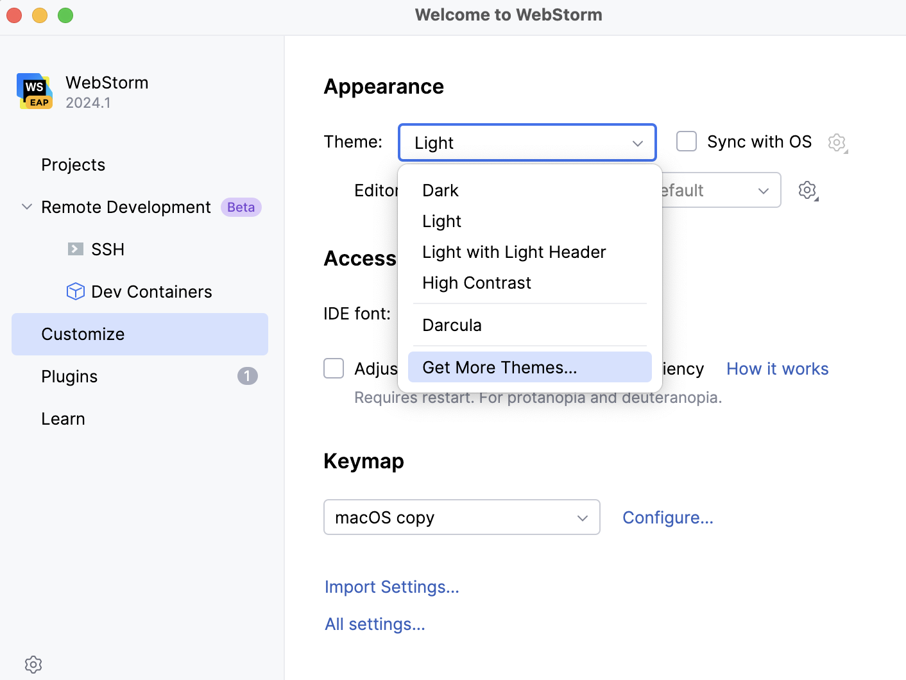
Task: Click the How it works link
Action: pyautogui.click(x=777, y=368)
